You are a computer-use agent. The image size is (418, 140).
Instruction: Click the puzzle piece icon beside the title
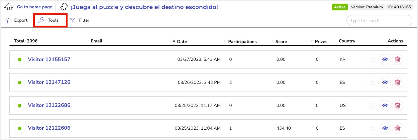pyautogui.click(x=64, y=7)
